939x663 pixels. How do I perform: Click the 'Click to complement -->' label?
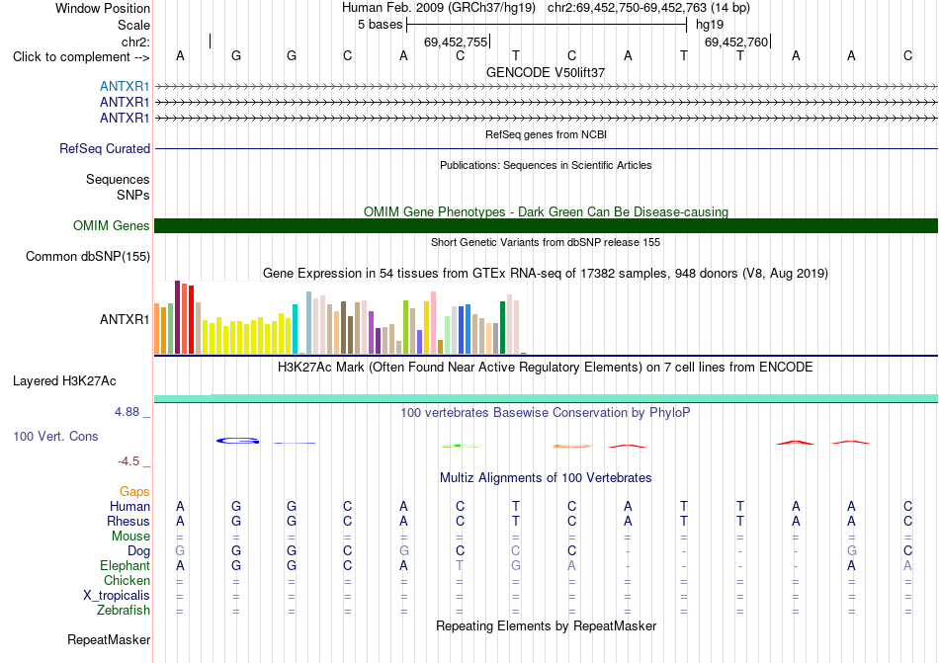(81, 57)
